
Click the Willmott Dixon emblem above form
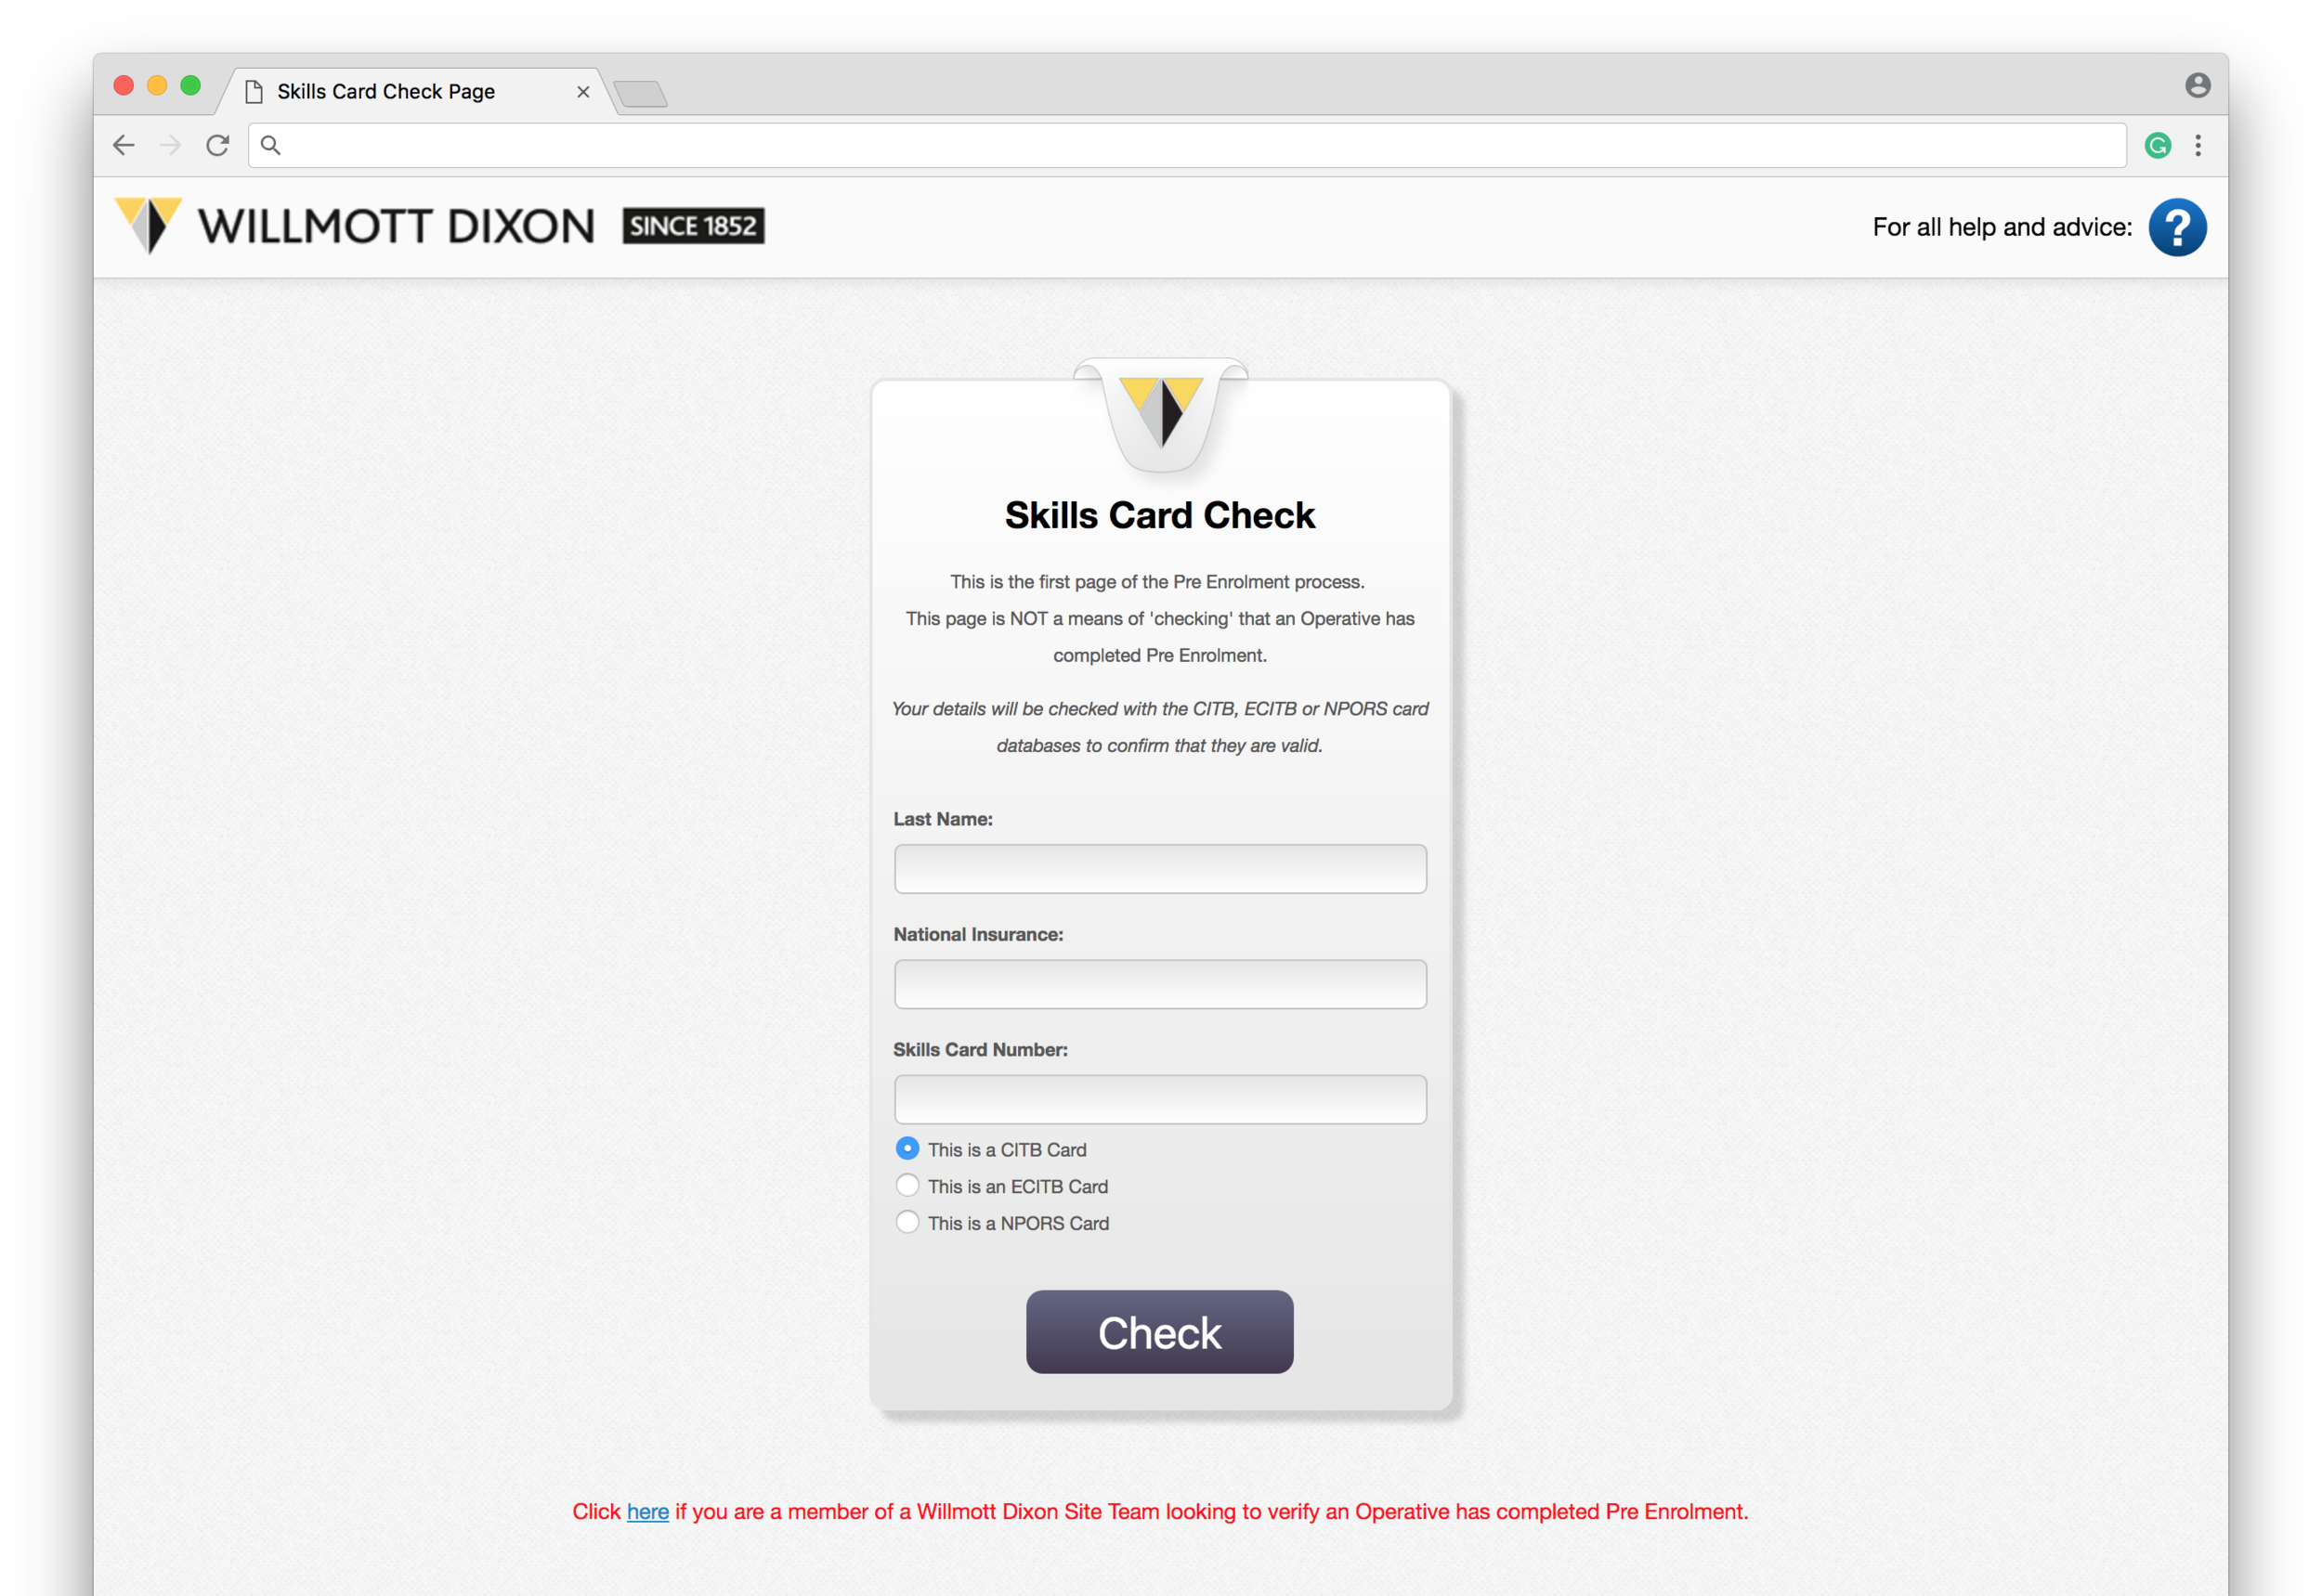coord(1160,414)
